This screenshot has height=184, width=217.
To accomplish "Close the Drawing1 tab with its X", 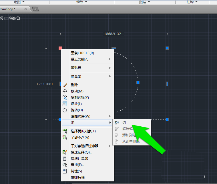I will 25,9.
